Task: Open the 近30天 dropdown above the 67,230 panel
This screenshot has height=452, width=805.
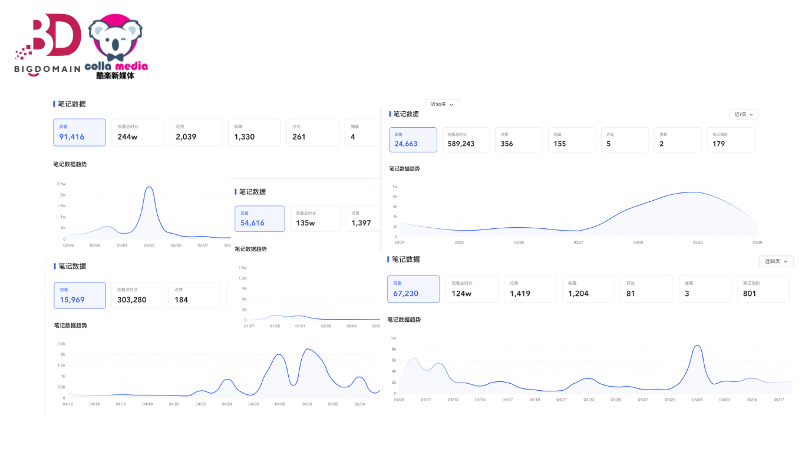Action: pos(776,261)
